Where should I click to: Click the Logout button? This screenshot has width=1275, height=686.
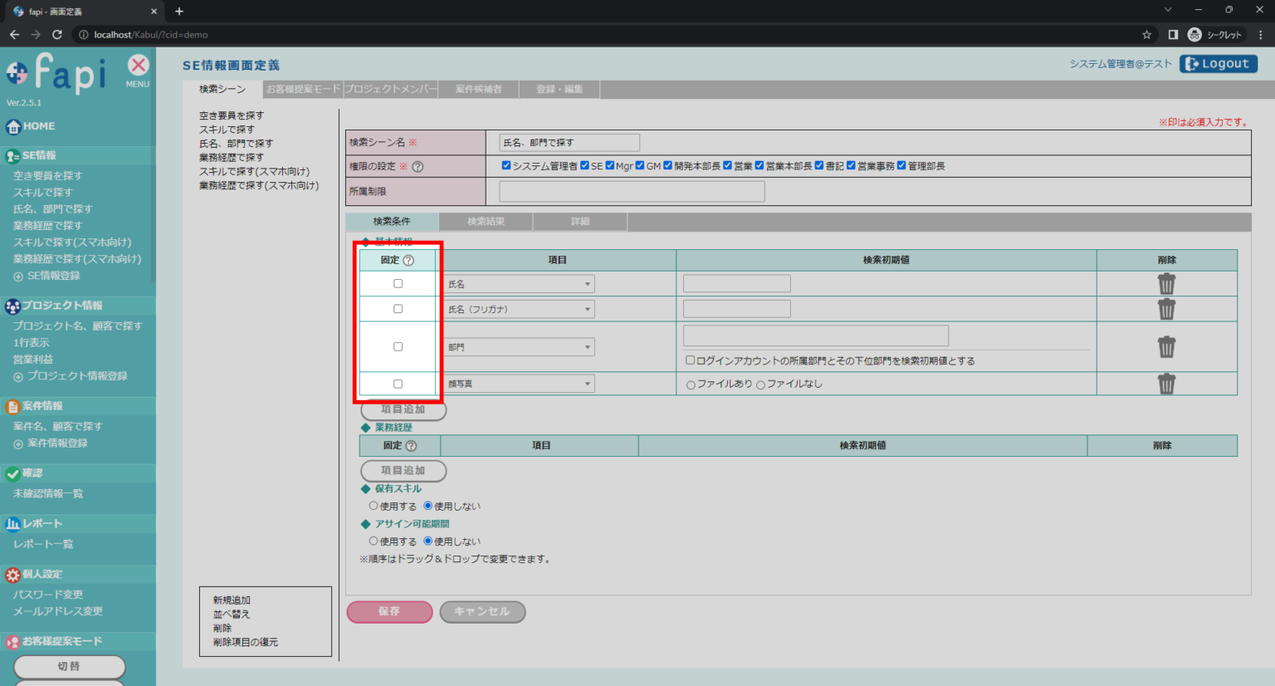1218,64
